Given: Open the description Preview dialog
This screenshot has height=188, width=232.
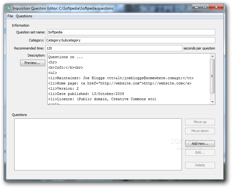Looking at the screenshot, I should pyautogui.click(x=33, y=63).
